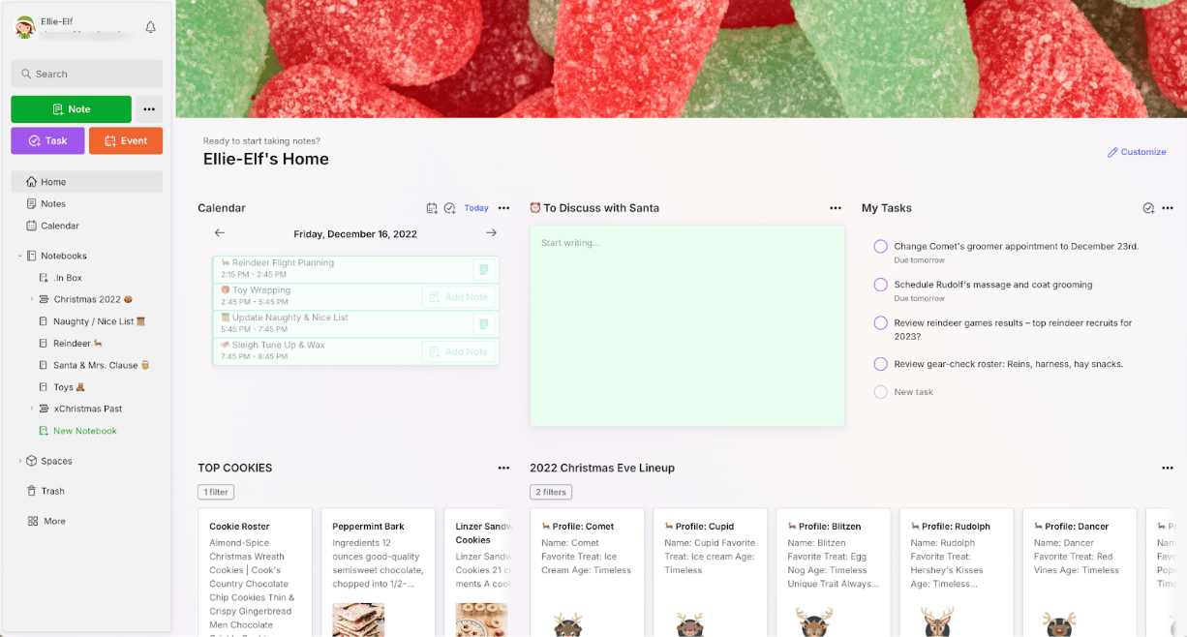Go to Home in the sidebar
This screenshot has height=637, width=1187.
[x=52, y=181]
